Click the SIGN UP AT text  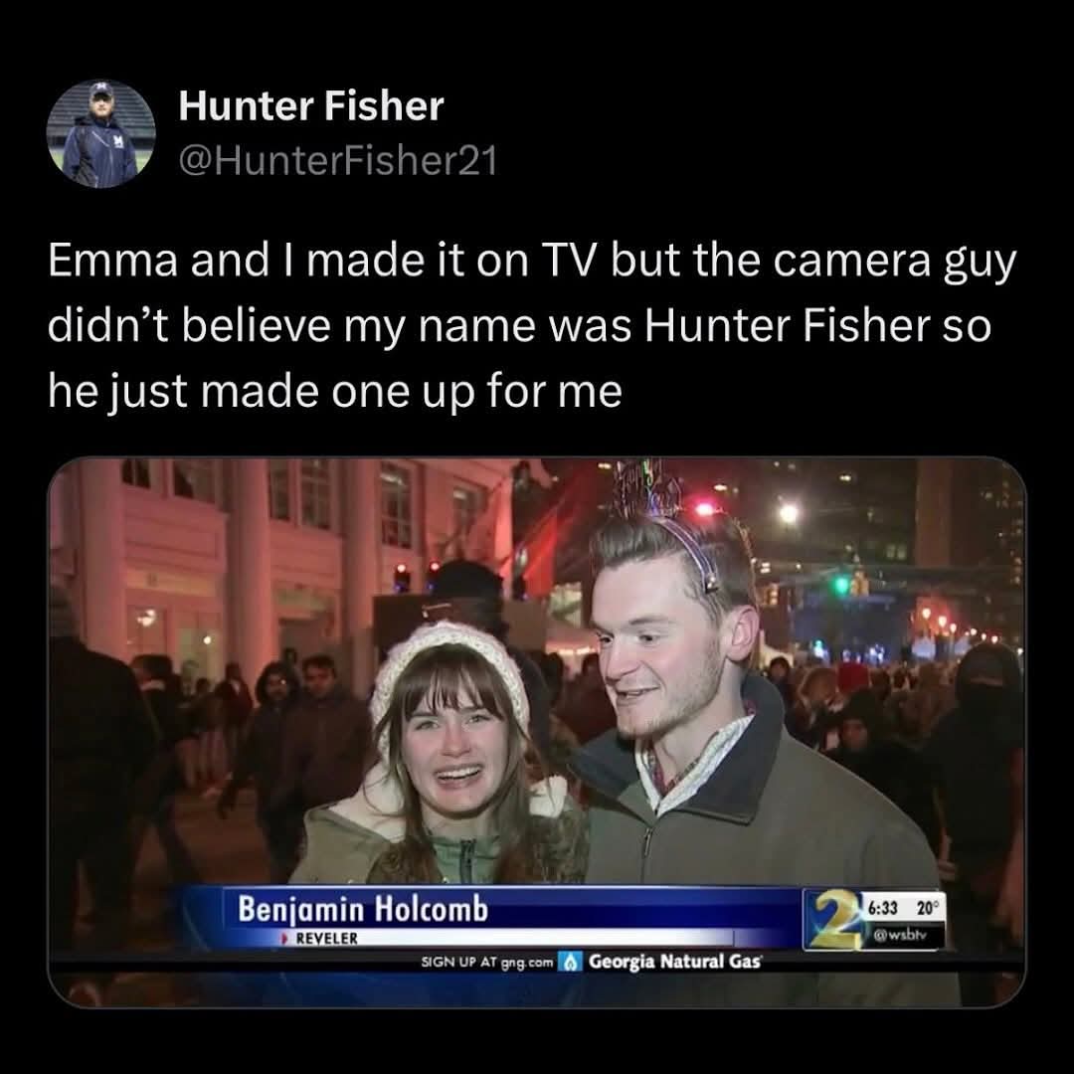coord(458,962)
